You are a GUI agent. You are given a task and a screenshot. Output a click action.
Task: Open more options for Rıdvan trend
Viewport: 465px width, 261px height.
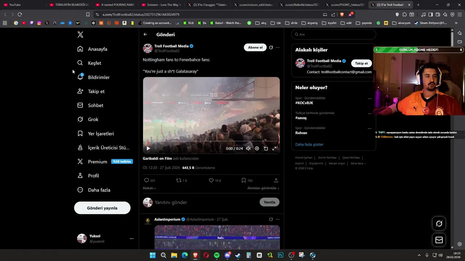pos(369,128)
